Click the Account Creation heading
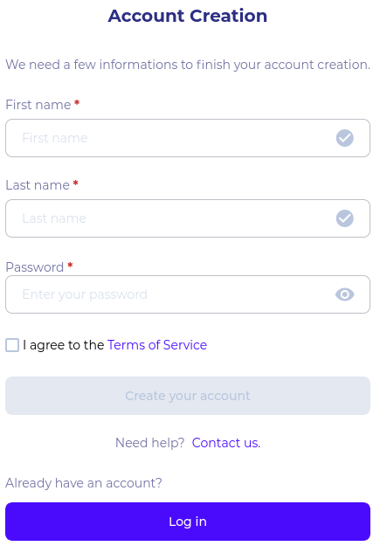This screenshot has height=553, width=380. pos(188,16)
